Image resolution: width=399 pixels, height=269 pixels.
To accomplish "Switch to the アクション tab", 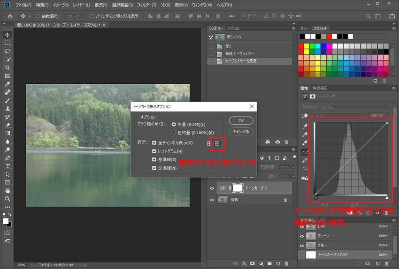I will (234, 28).
